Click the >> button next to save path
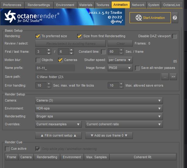Image resolution: width=187 pixels, height=168 pixels. 173,77
